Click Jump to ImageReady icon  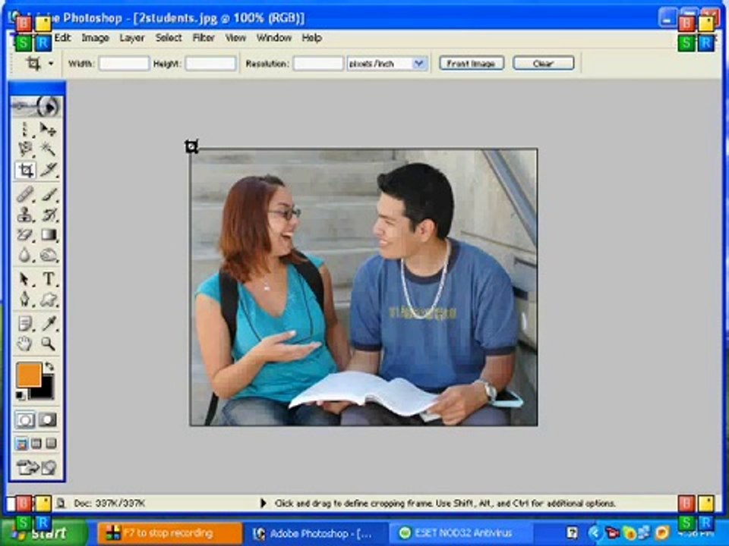pos(36,466)
